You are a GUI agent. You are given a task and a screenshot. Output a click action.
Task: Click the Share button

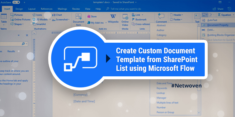pyautogui.click(x=218, y=9)
